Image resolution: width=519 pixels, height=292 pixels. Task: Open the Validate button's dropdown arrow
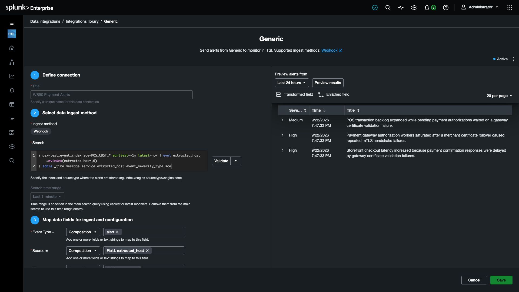(x=235, y=161)
